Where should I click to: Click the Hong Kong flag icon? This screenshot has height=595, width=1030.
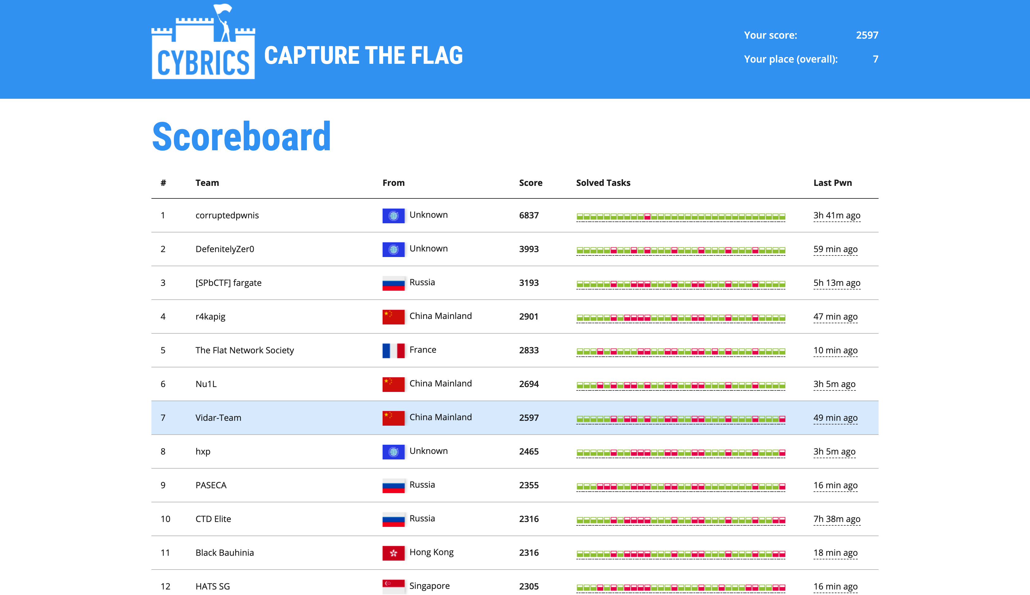coord(393,553)
